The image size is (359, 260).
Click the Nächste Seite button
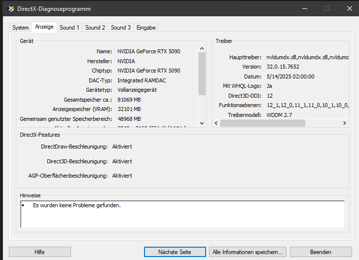point(175,252)
